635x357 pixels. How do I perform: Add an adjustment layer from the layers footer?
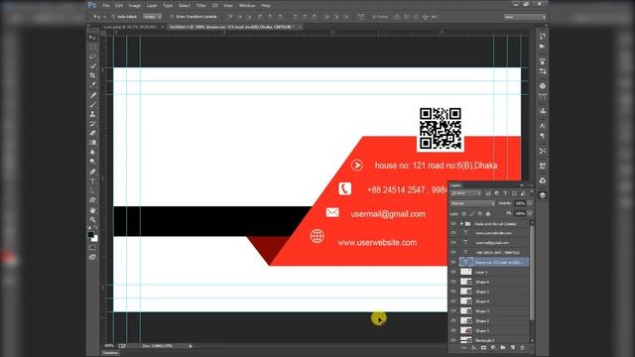pyautogui.click(x=493, y=348)
